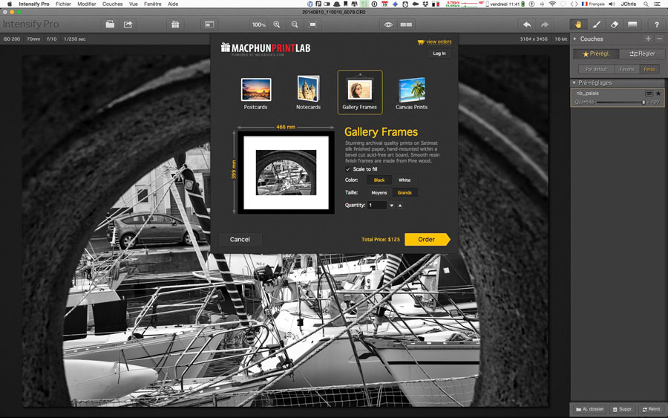Select the Canvas Prints product
Screen dimensions: 668x418
click(x=411, y=94)
